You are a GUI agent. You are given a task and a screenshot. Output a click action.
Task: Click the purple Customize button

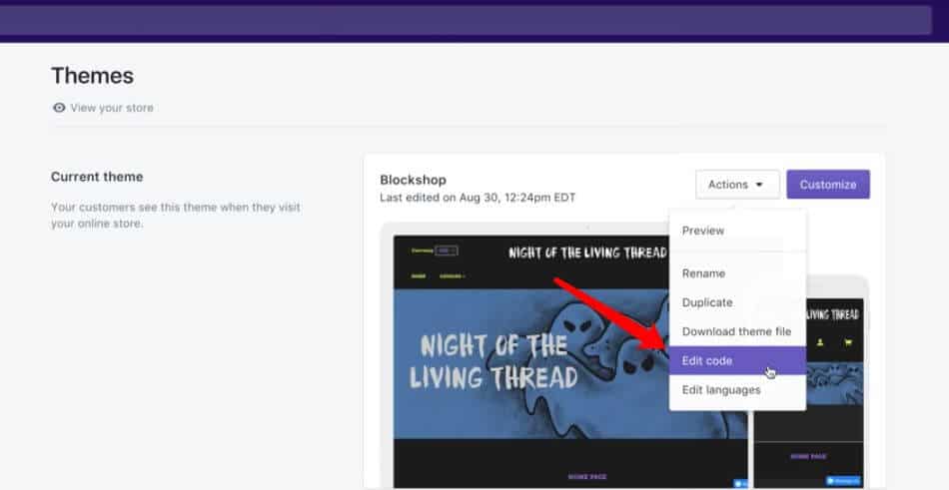coord(828,185)
